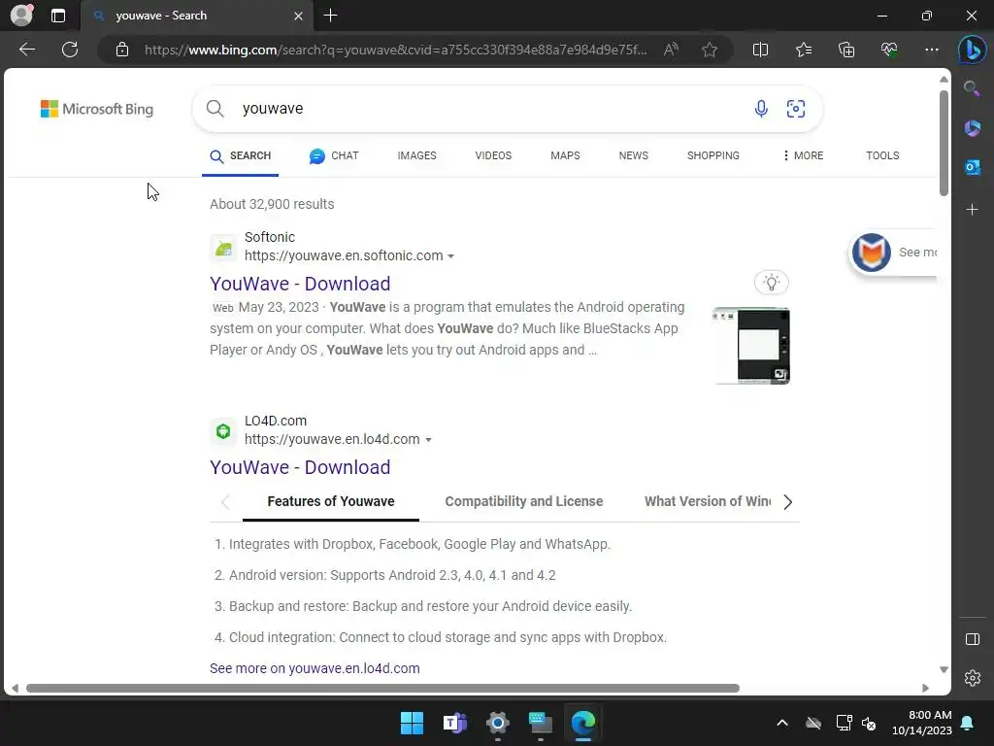Open the Edge profile avatar
This screenshot has width=994, height=746.
[x=21, y=16]
